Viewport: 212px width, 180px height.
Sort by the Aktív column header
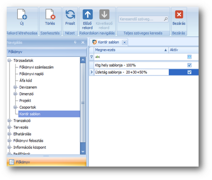click(x=184, y=50)
